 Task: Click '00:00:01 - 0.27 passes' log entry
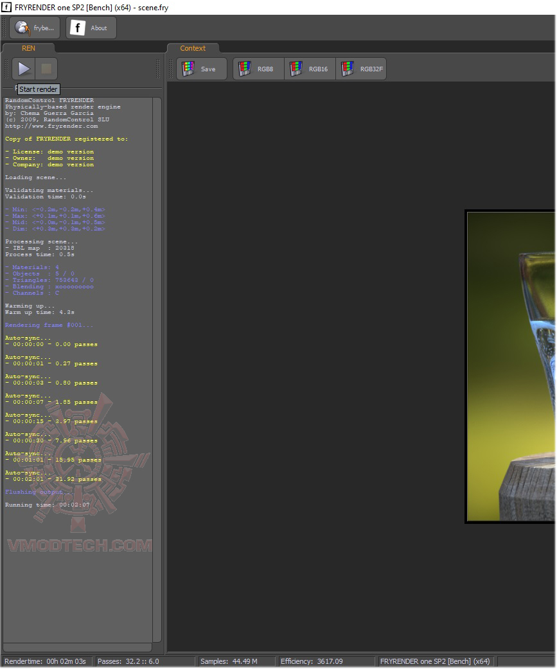coord(51,363)
